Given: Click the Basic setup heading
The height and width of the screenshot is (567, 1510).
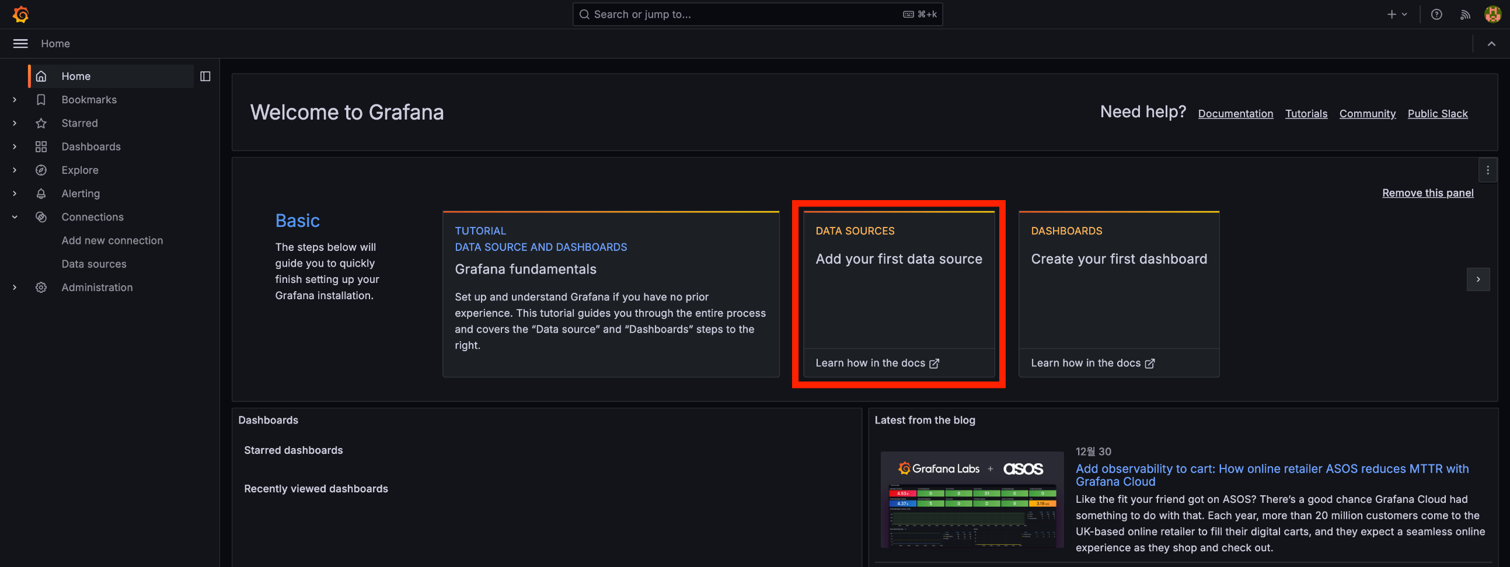Looking at the screenshot, I should pyautogui.click(x=297, y=220).
